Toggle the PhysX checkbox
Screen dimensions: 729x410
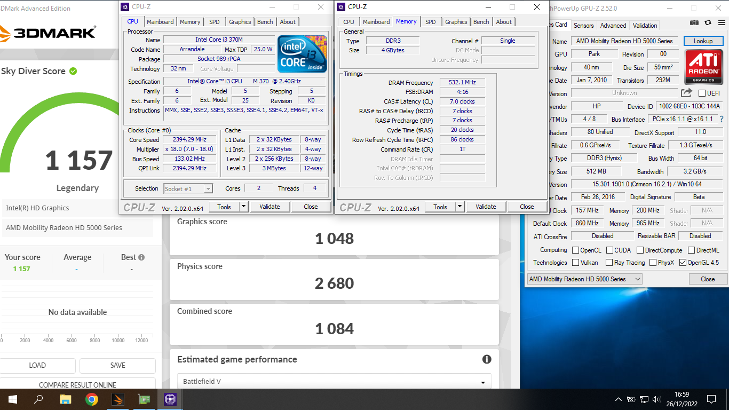(652, 262)
